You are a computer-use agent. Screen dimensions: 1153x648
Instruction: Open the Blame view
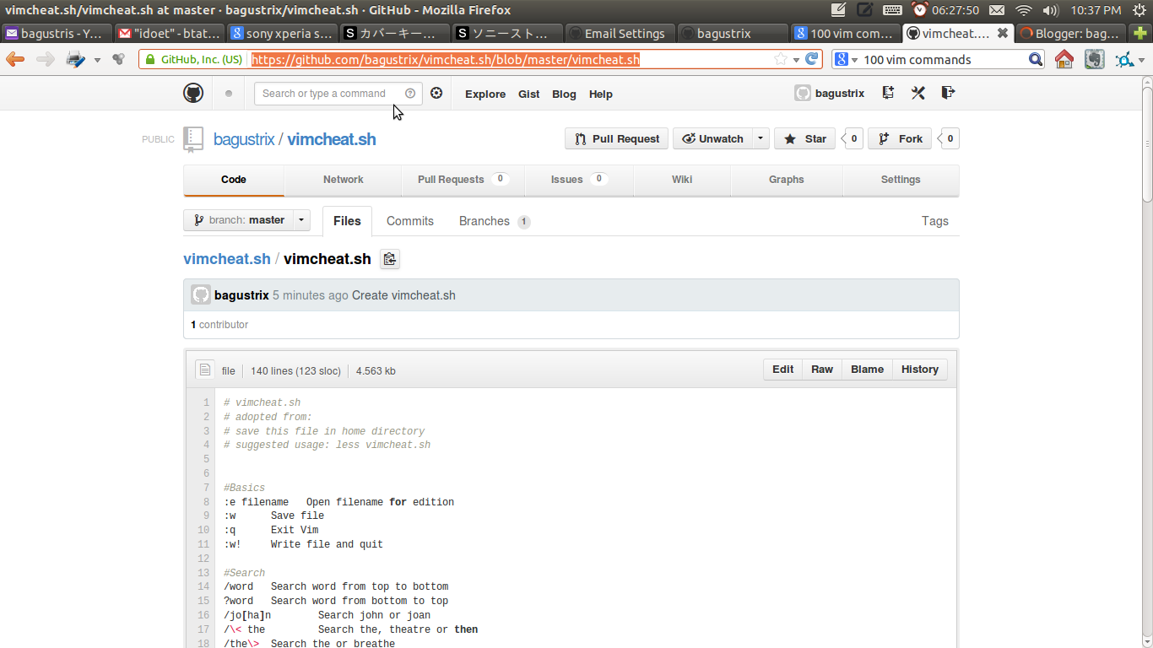(x=867, y=370)
